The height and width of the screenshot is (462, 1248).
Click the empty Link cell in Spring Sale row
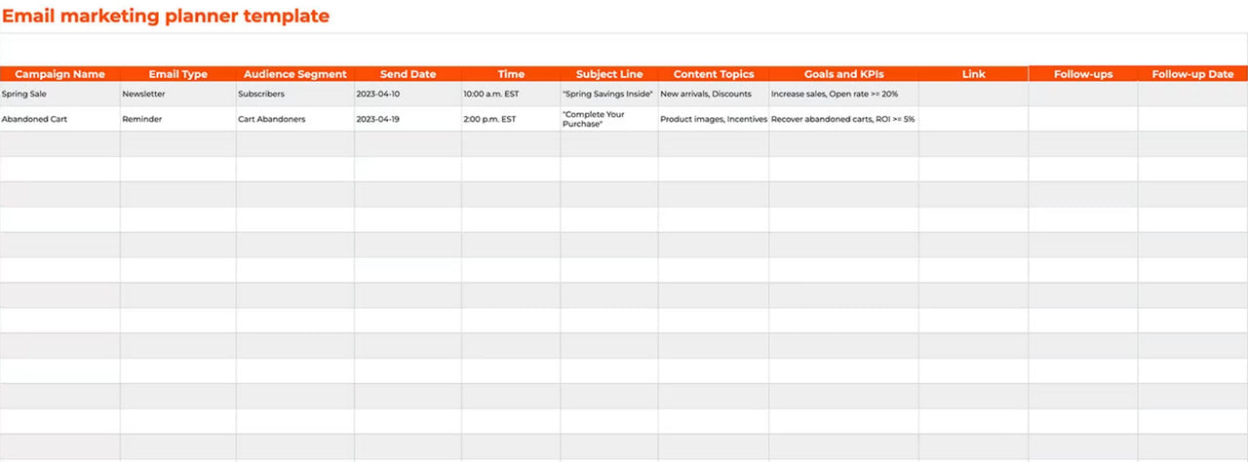click(973, 95)
